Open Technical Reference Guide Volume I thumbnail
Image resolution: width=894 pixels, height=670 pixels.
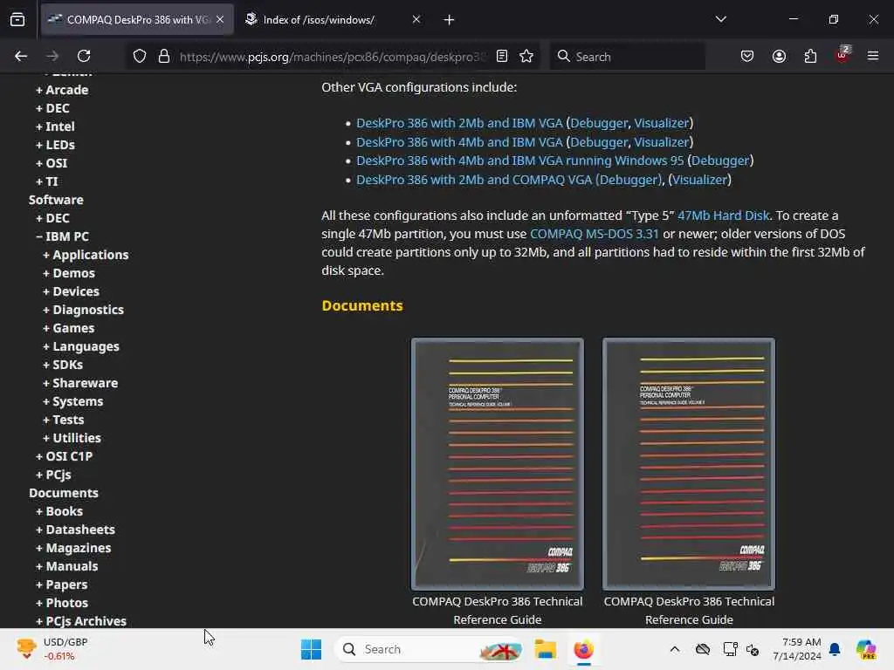coord(497,464)
